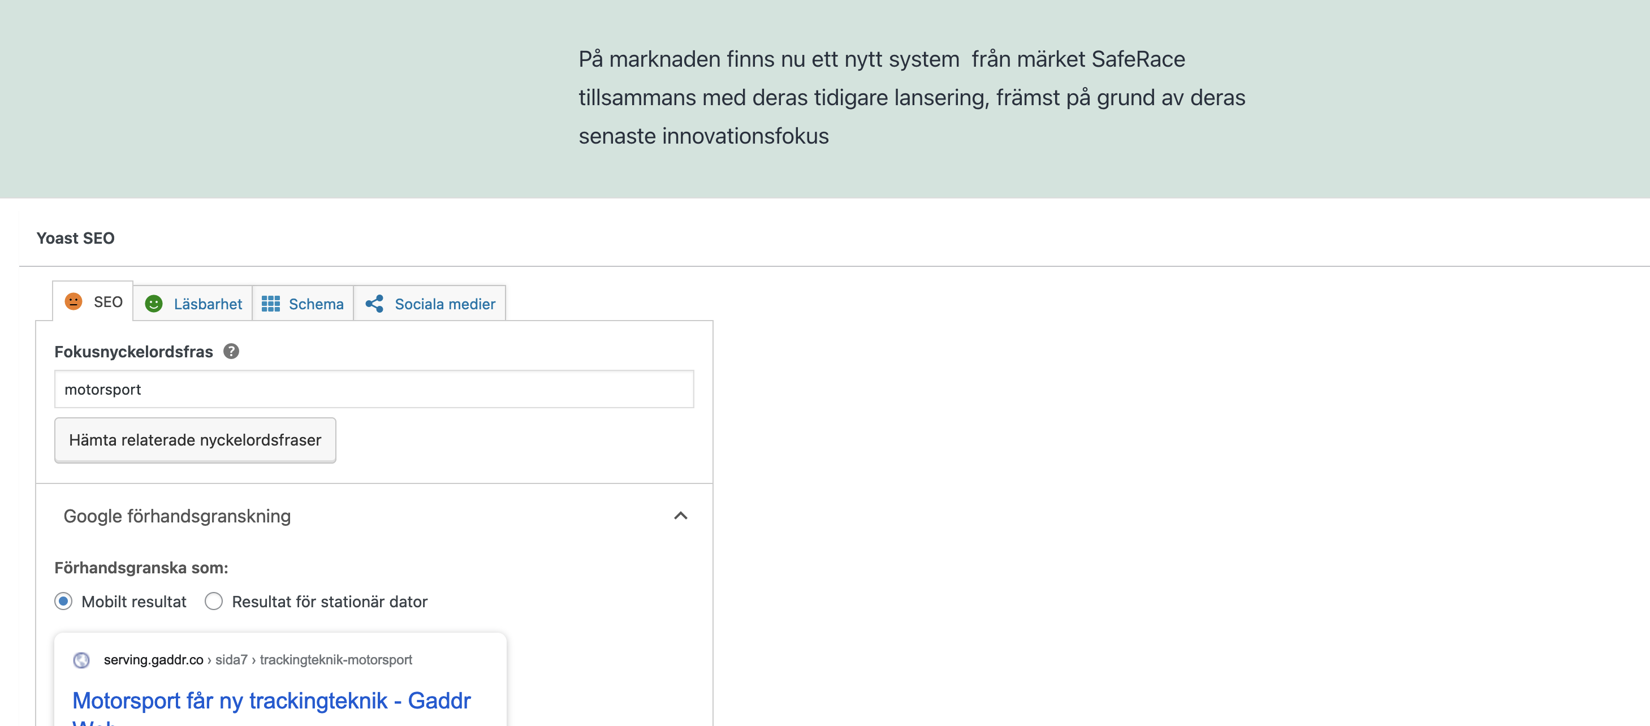Collapse the Google förhandsgranskning section heading
Screen dimensions: 1650x726
pos(178,516)
